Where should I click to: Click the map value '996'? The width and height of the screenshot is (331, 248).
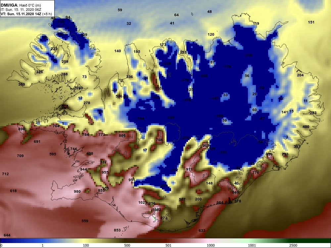(269, 154)
